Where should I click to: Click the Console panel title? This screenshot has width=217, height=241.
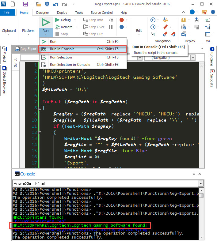pos(28,174)
